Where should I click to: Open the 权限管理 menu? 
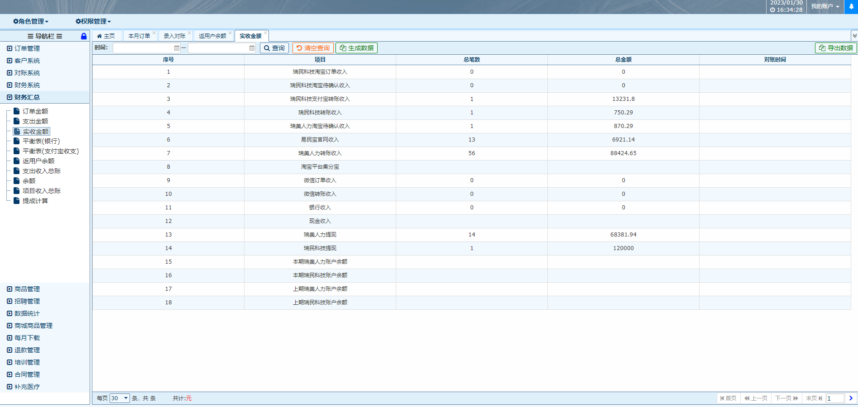(93, 21)
